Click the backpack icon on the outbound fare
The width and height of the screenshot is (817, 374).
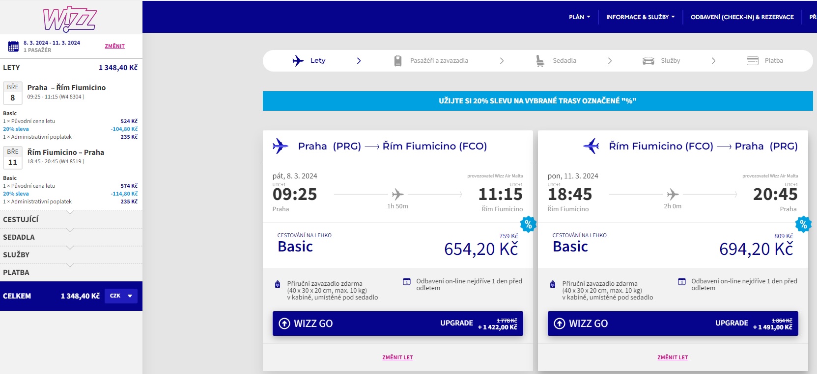click(278, 284)
